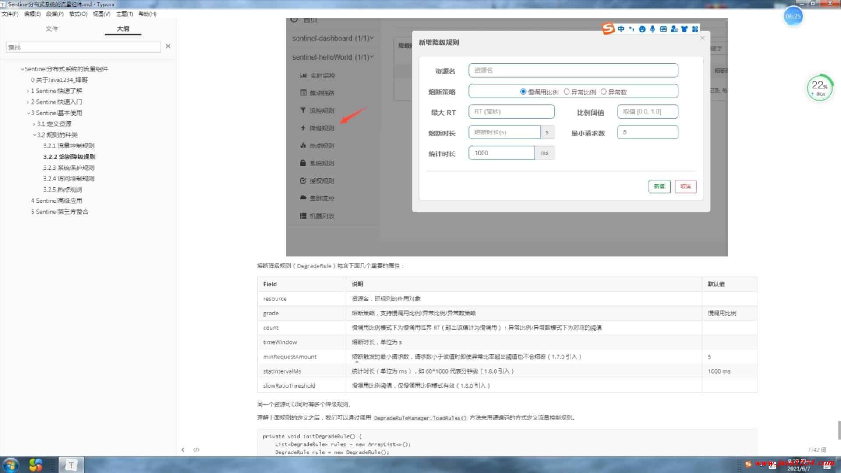The height and width of the screenshot is (473, 841).
Task: Jump to 4 Sentinel高级应用 heading
Action: (x=57, y=201)
